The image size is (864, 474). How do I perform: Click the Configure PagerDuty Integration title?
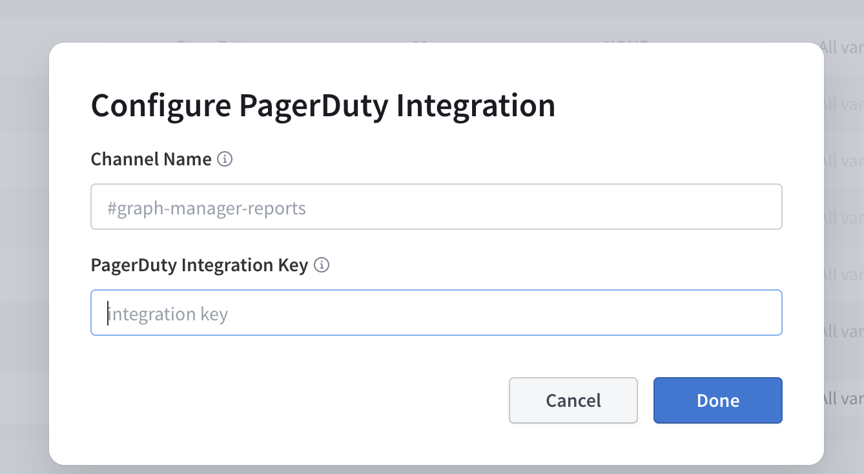pyautogui.click(x=323, y=105)
